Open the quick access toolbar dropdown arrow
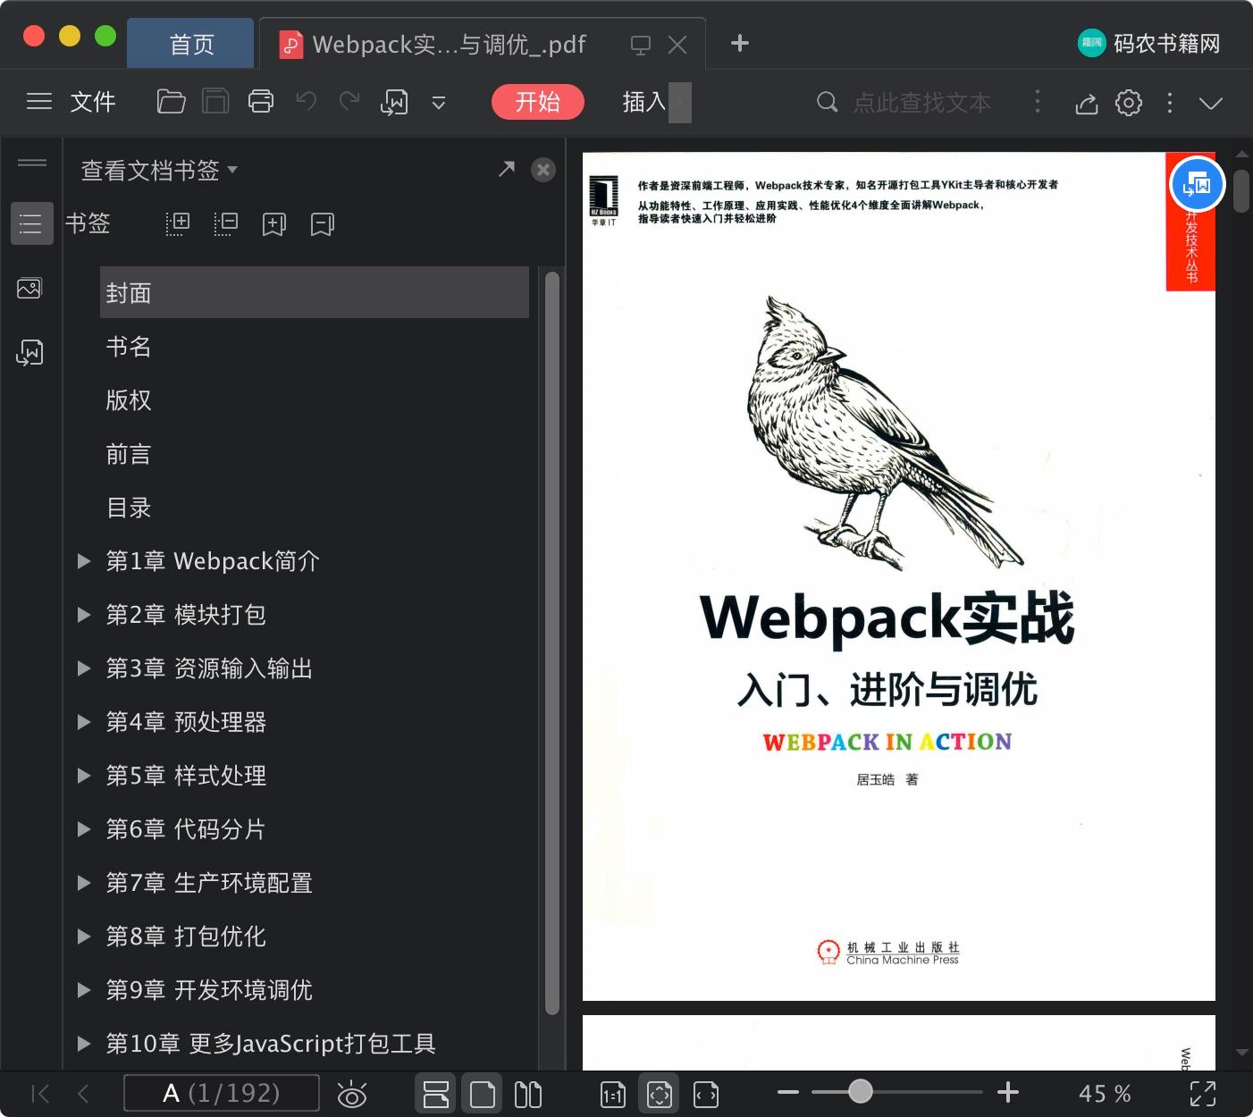Screen dimensions: 1253x1117 click(x=439, y=103)
